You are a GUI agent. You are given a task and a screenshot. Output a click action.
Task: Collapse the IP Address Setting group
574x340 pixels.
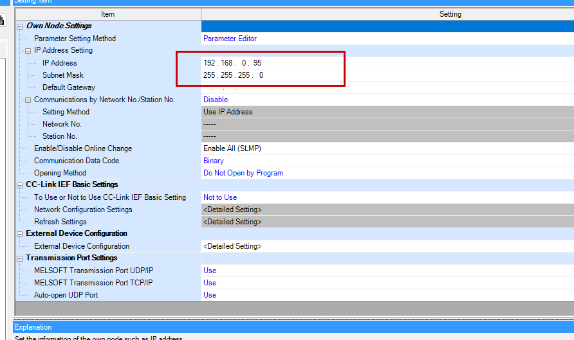(28, 50)
